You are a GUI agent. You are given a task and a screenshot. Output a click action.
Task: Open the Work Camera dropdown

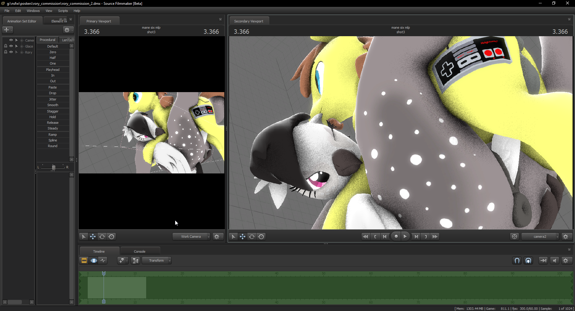coord(191,237)
